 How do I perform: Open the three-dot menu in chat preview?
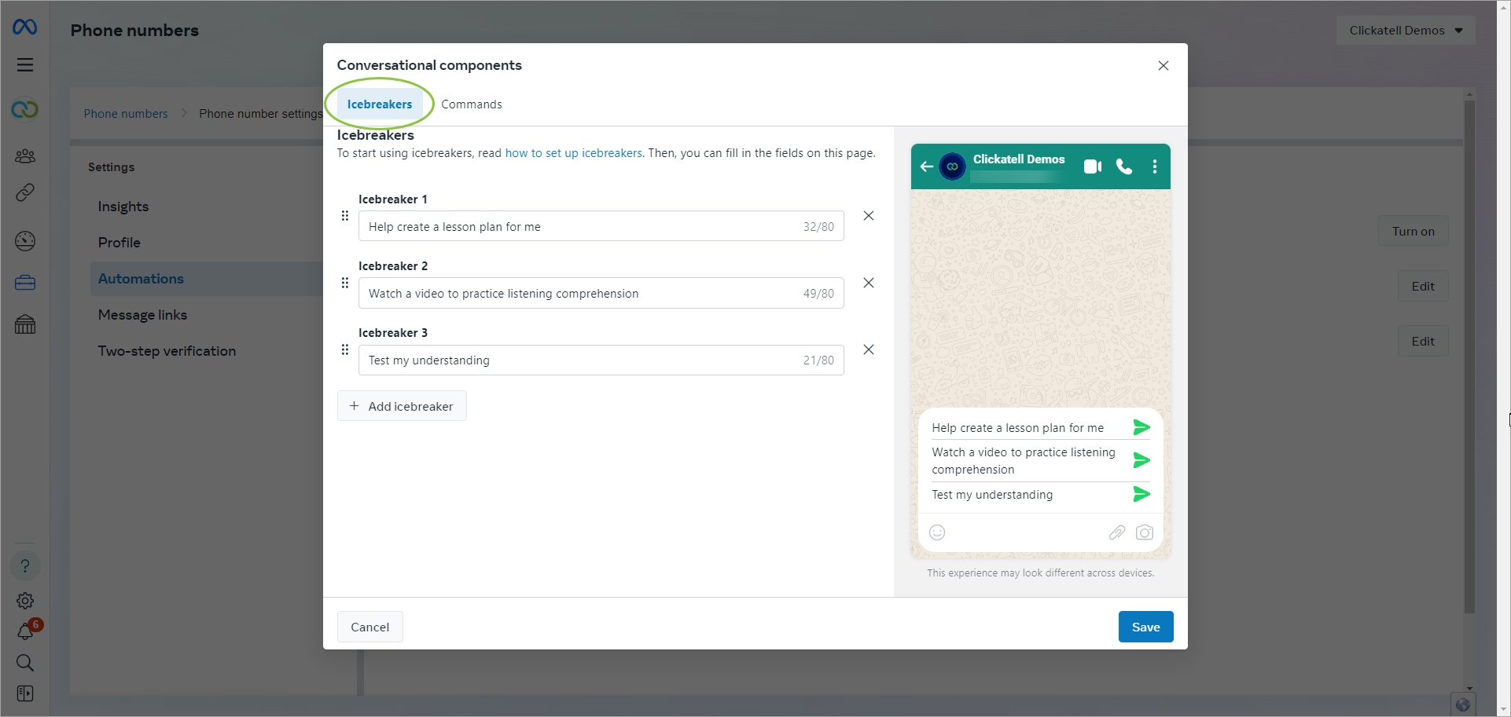coord(1154,166)
